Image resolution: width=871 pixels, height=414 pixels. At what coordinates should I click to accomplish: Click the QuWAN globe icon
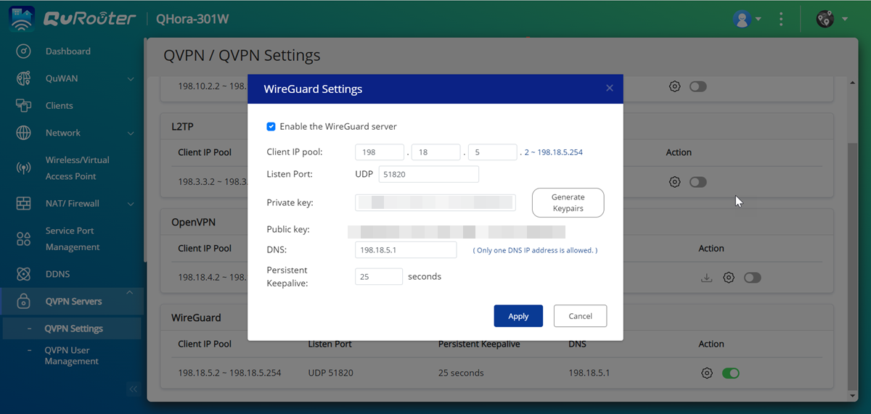pos(24,78)
